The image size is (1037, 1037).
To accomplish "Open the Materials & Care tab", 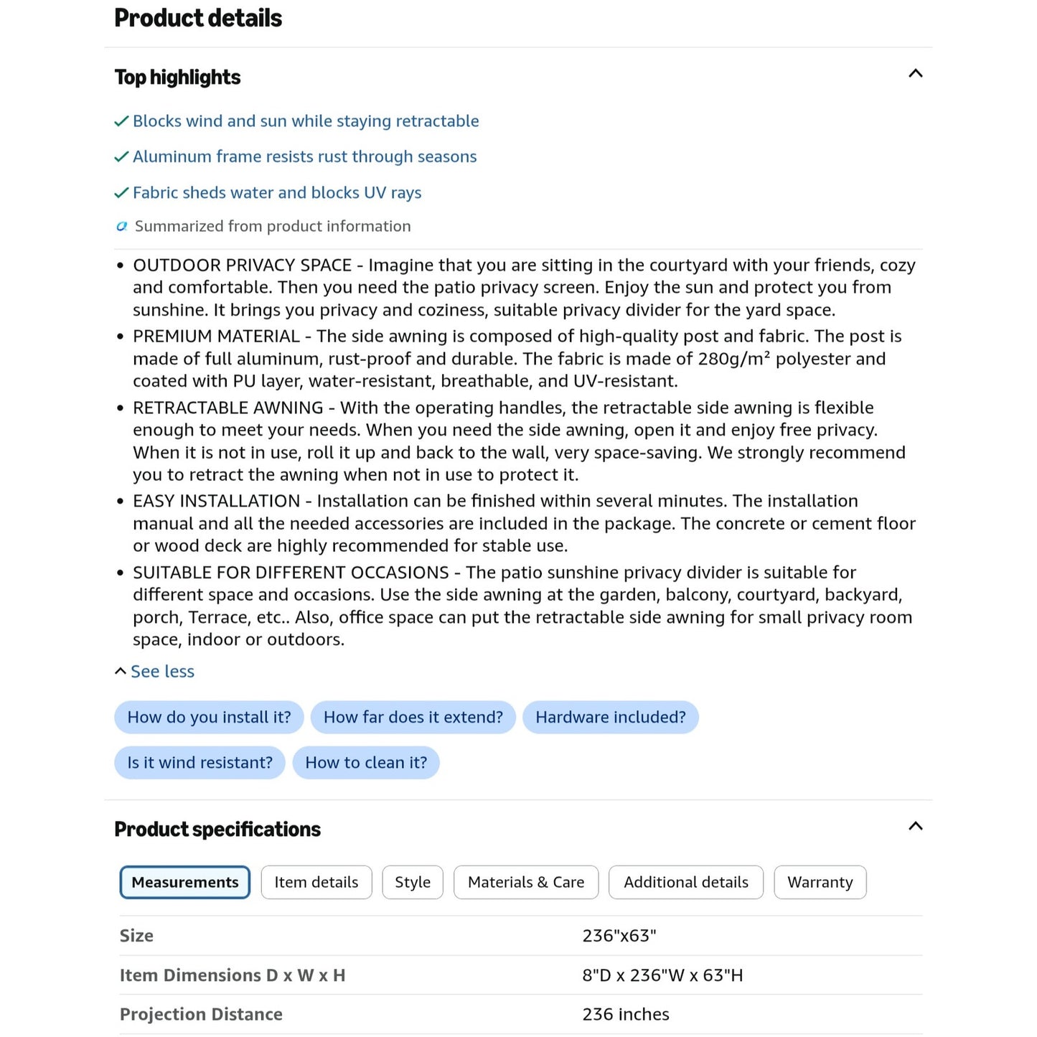I will coord(526,883).
